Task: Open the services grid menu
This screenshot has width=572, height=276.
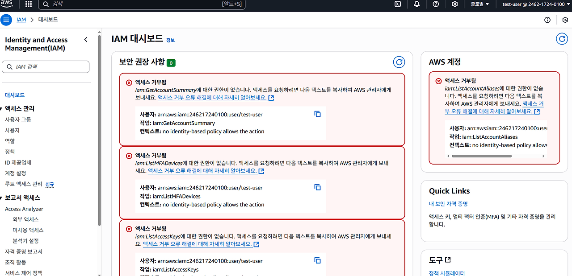Action: coord(29,4)
